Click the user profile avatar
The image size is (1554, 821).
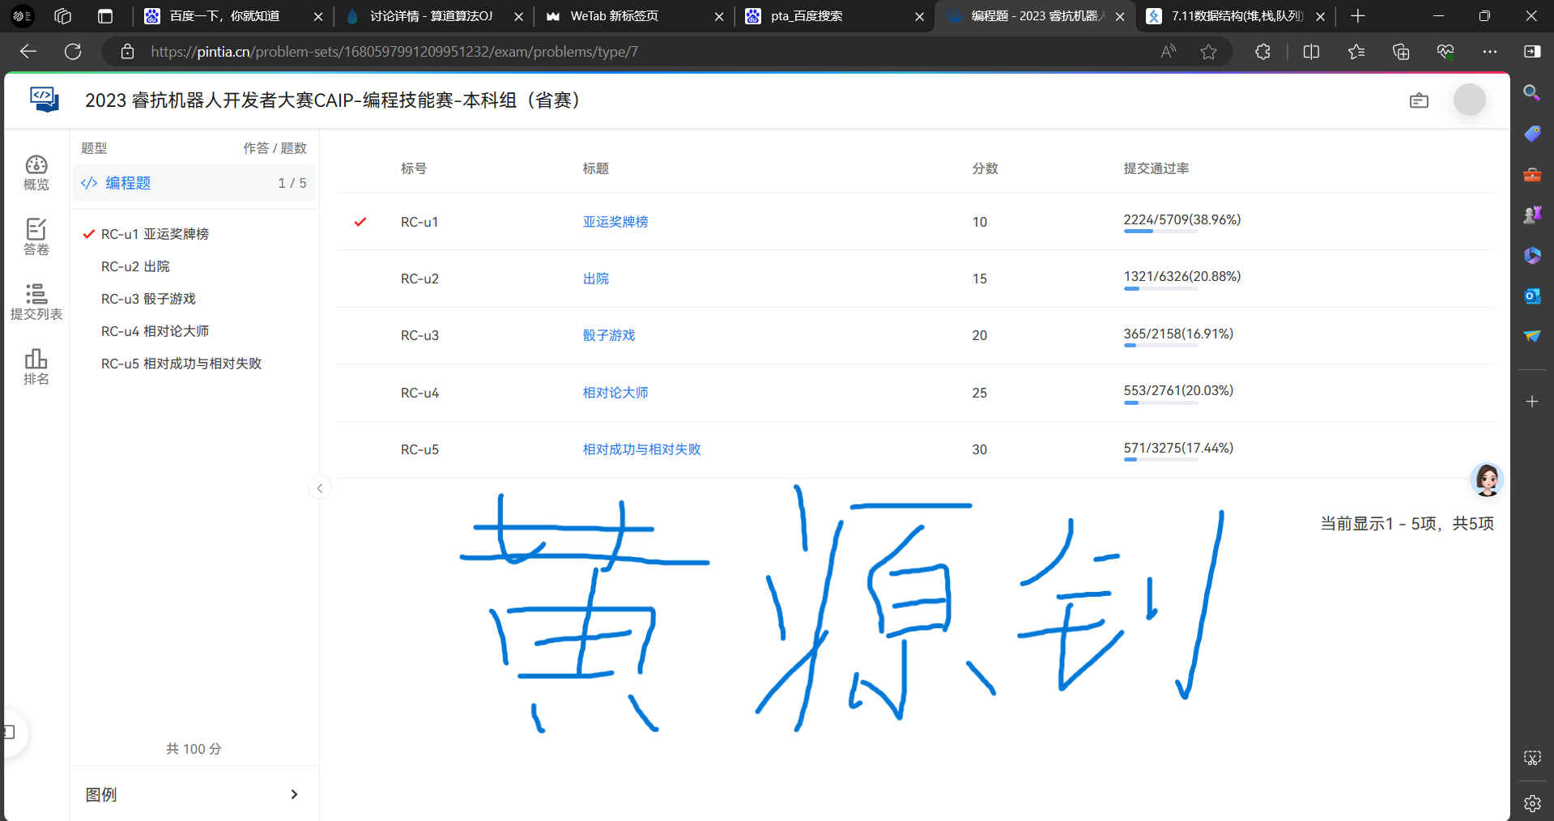click(1469, 100)
